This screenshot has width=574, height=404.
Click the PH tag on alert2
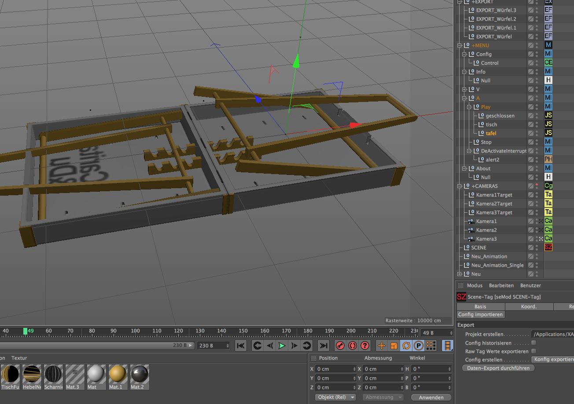tap(548, 159)
